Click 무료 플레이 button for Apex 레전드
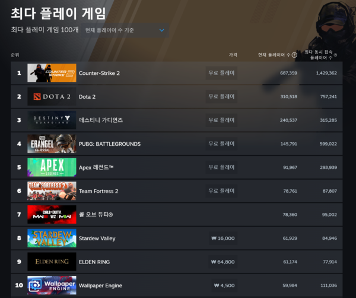Screen dimensions: 356x298 tap(221, 167)
